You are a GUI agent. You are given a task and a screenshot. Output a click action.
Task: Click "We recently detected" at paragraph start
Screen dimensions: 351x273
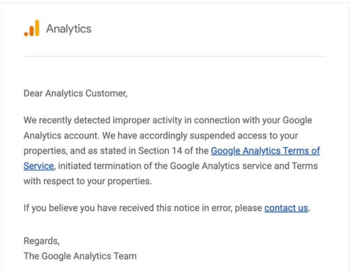click(67, 120)
